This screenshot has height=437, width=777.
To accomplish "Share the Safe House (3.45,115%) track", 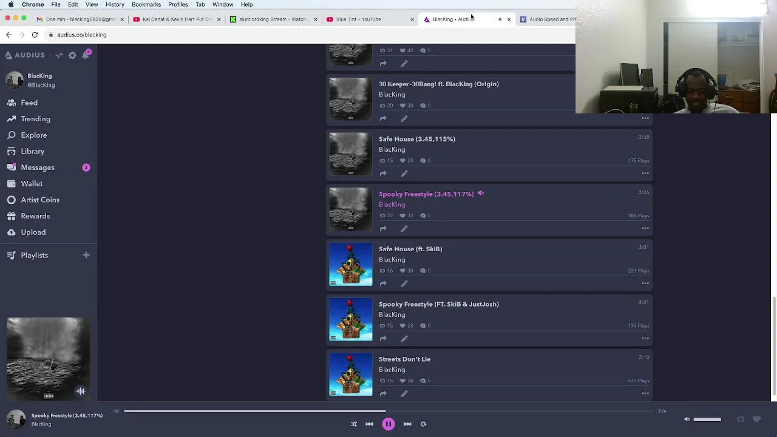I will [383, 174].
